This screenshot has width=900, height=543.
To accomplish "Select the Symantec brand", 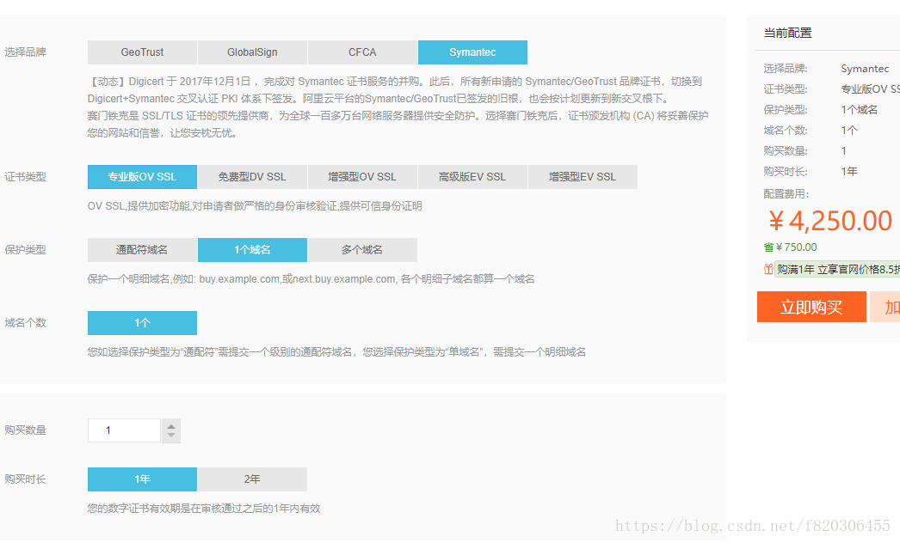I will pos(473,52).
